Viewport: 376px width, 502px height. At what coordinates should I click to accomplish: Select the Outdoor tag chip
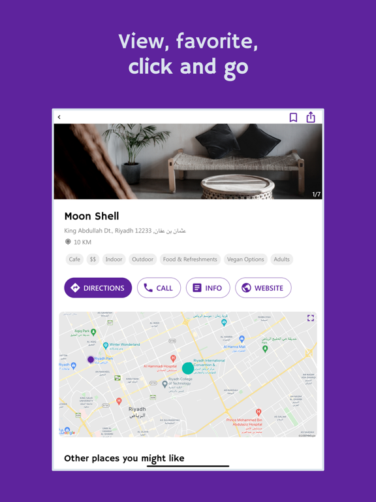142,259
